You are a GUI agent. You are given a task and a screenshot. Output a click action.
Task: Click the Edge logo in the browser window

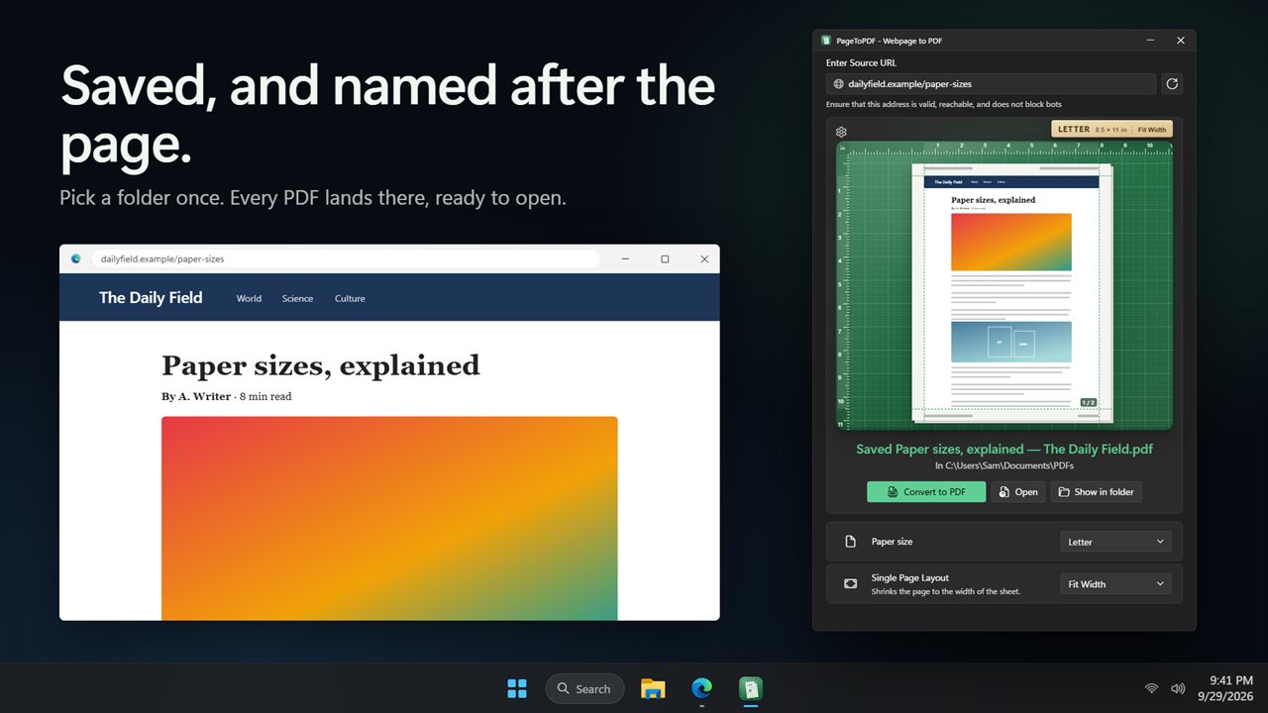(x=76, y=259)
